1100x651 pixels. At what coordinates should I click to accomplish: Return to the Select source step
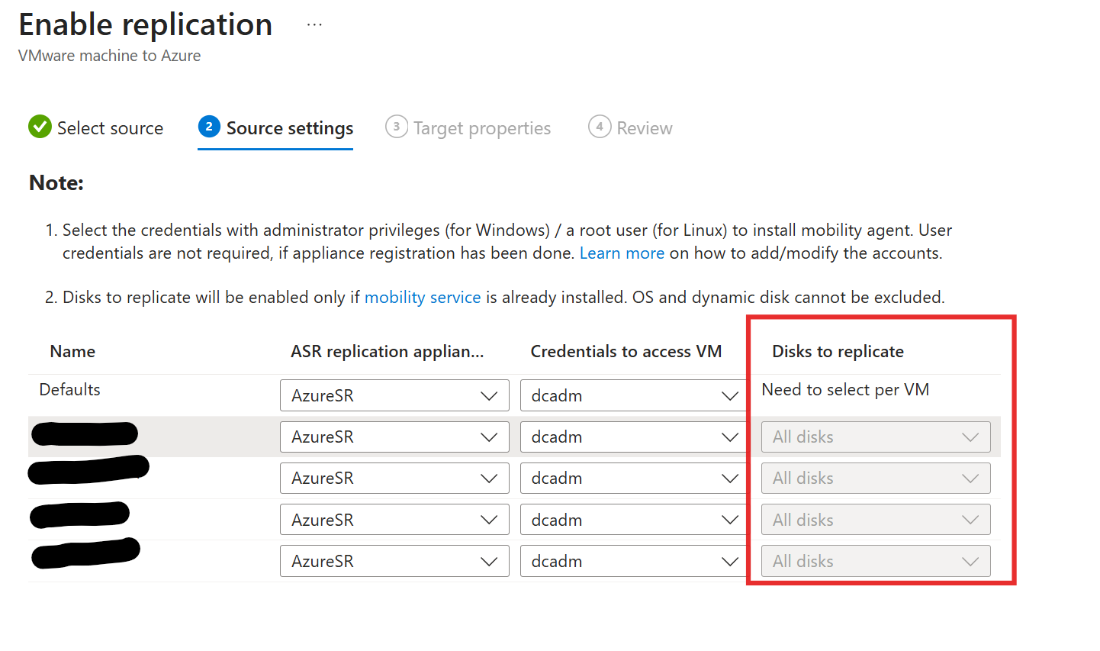[110, 128]
